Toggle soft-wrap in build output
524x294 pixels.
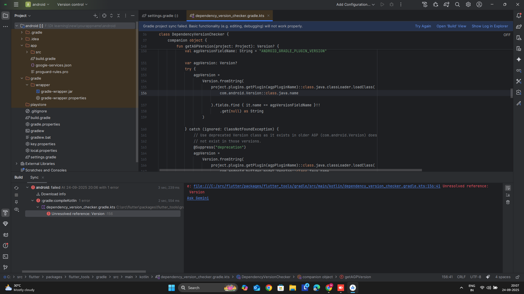pos(508,188)
